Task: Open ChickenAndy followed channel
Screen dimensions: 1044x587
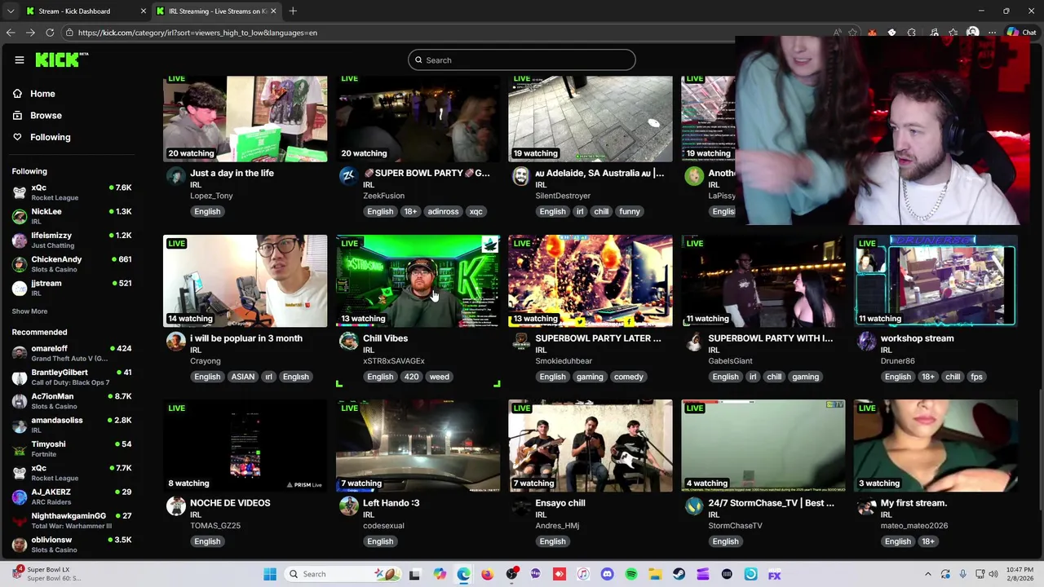Action: [x=72, y=264]
